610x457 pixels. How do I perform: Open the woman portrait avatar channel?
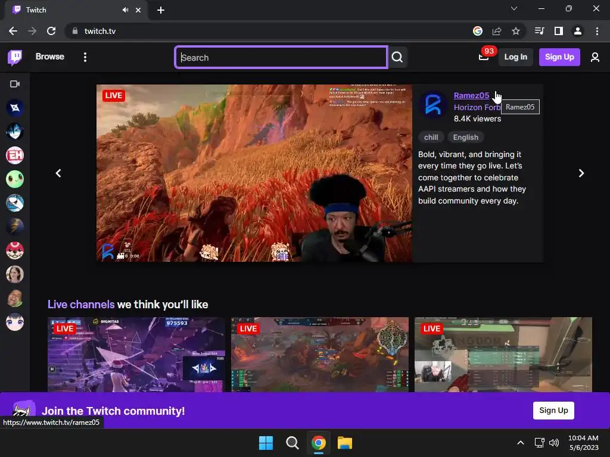coord(15,274)
